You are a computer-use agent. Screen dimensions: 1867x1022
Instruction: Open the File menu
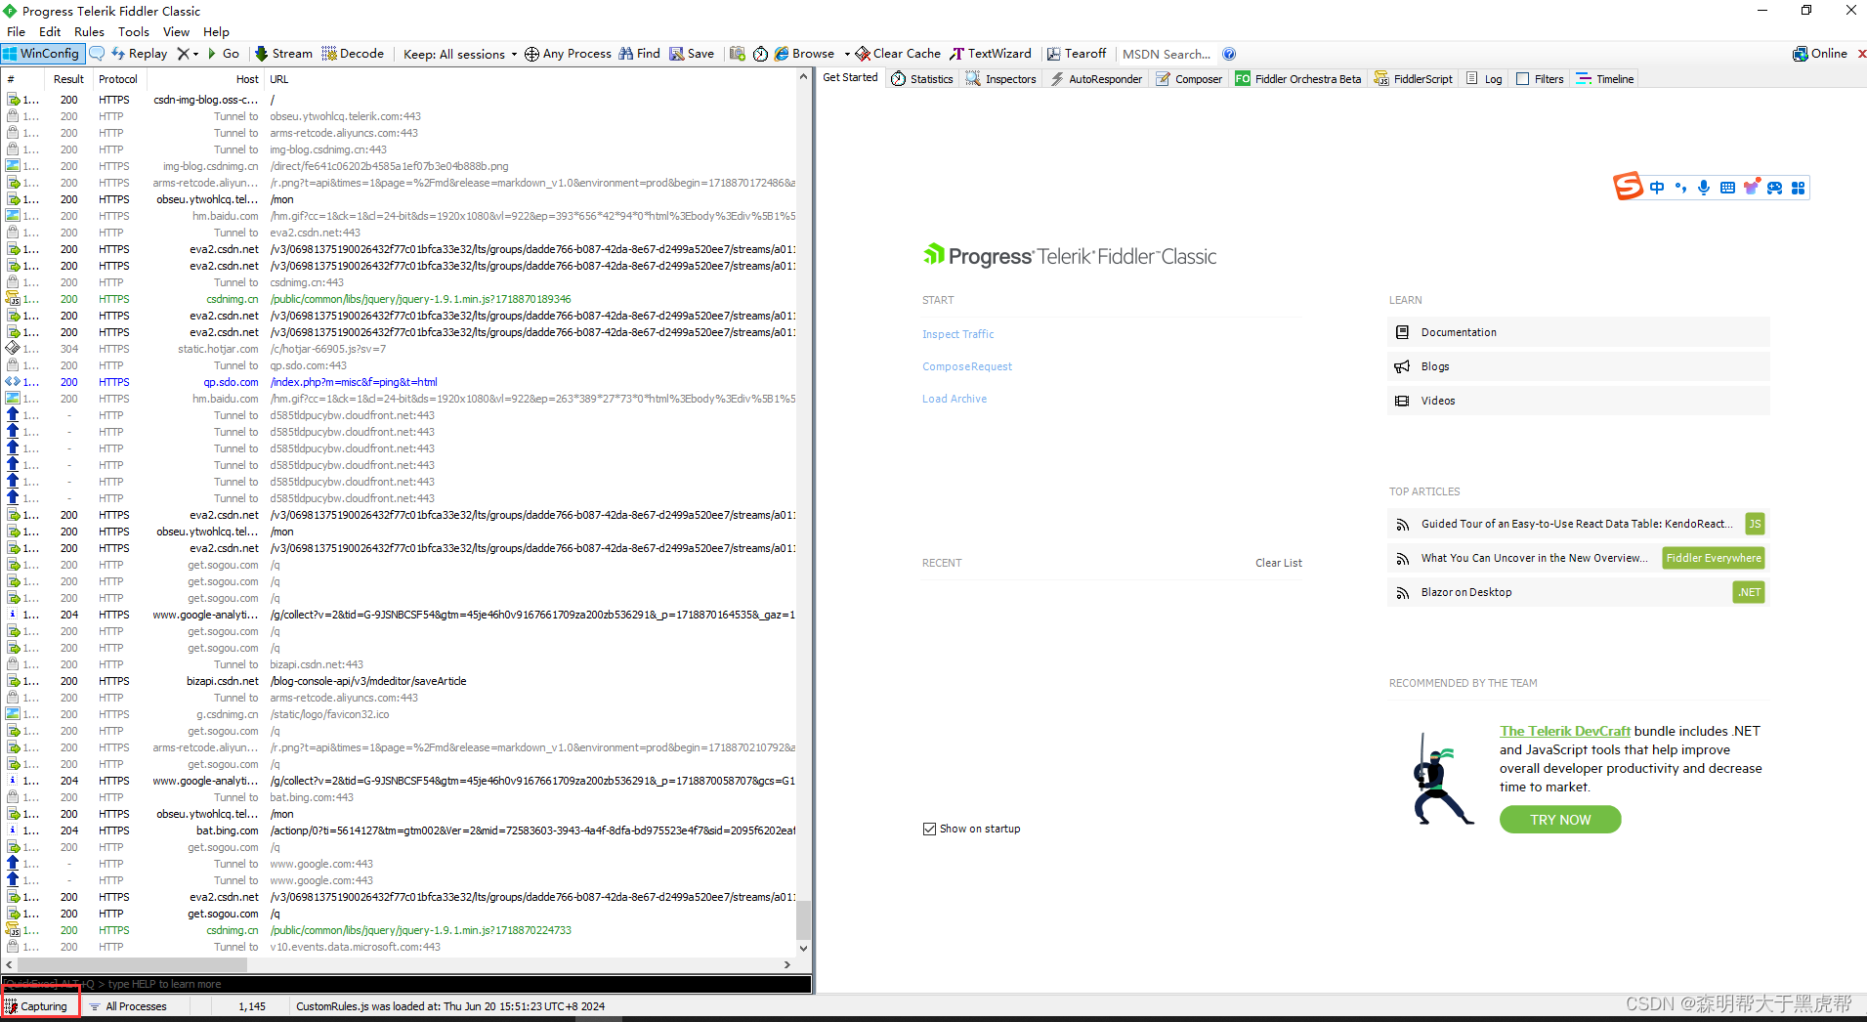16,31
